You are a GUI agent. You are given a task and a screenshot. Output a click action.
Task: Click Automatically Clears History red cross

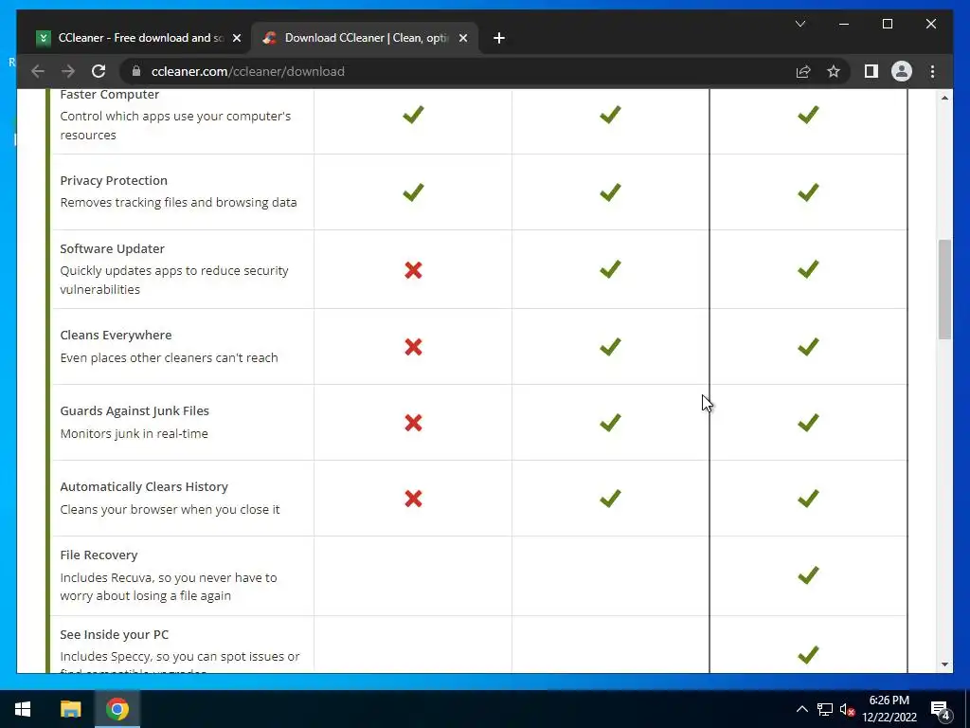[x=413, y=499]
